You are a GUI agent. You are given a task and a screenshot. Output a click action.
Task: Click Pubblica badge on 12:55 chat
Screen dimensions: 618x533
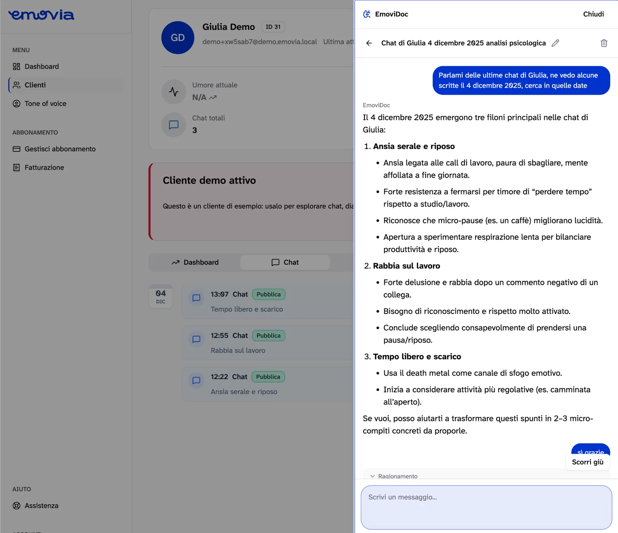(x=269, y=336)
